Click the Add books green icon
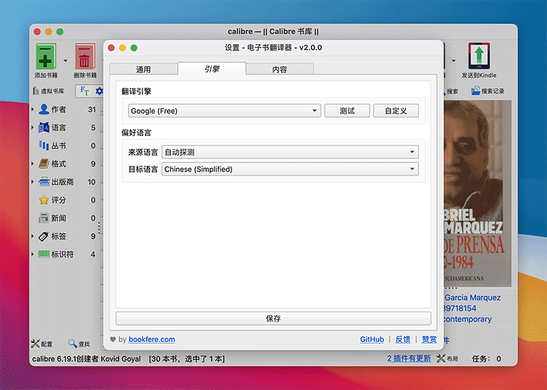Viewport: 547px width, 390px height. click(46, 57)
